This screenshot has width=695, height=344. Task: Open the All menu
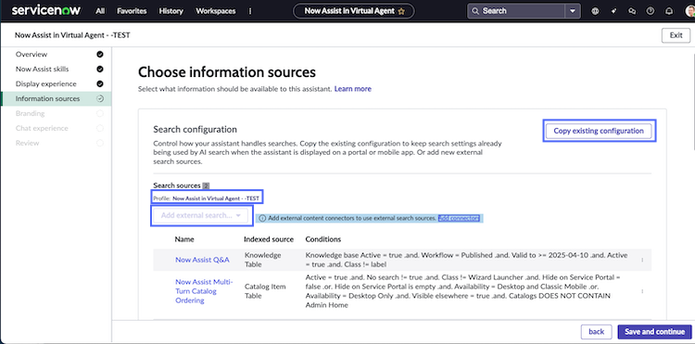click(100, 11)
